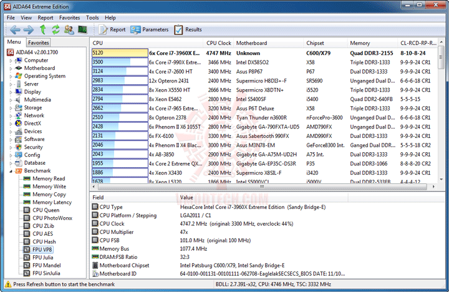Viewport: 449px width, 292px height.
Task: Open the Report menu
Action: (46, 17)
